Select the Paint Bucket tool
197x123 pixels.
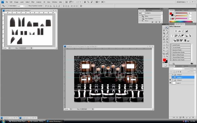tap(167, 42)
